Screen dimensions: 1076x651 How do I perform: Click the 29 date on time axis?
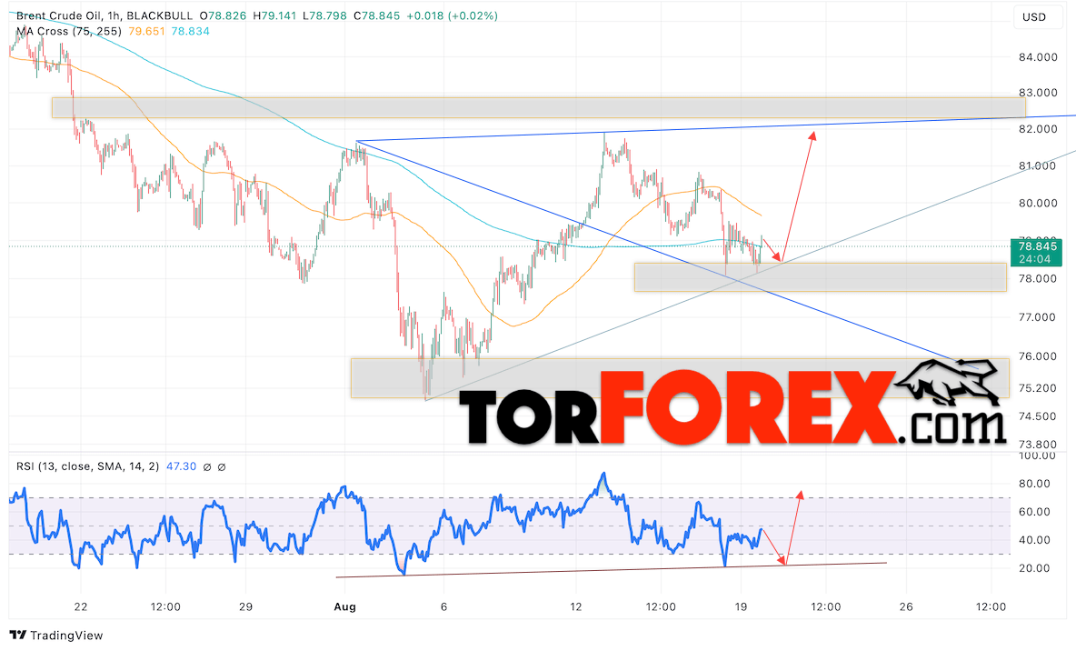[245, 606]
